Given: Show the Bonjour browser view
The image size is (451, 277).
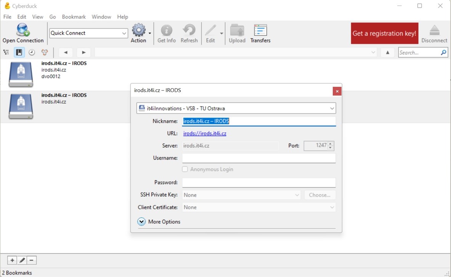Looking at the screenshot, I should pyautogui.click(x=45, y=53).
